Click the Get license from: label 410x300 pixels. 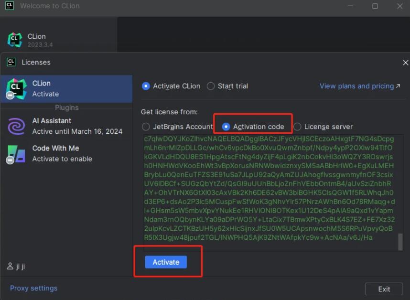point(169,112)
